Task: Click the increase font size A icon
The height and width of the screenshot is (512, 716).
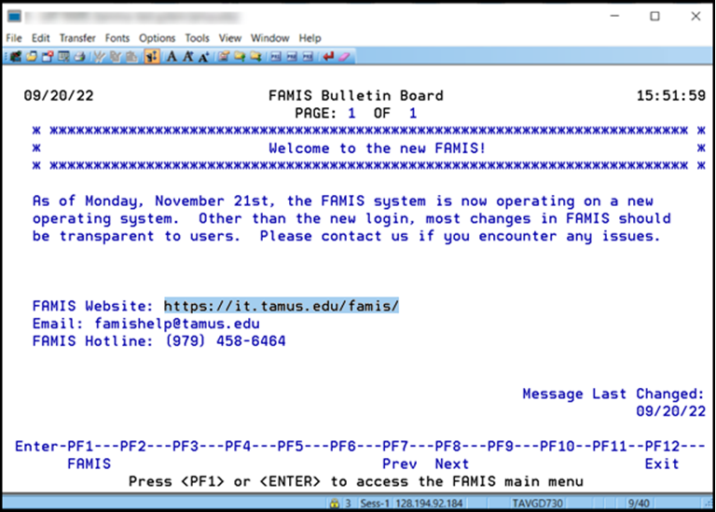Action: pyautogui.click(x=187, y=57)
